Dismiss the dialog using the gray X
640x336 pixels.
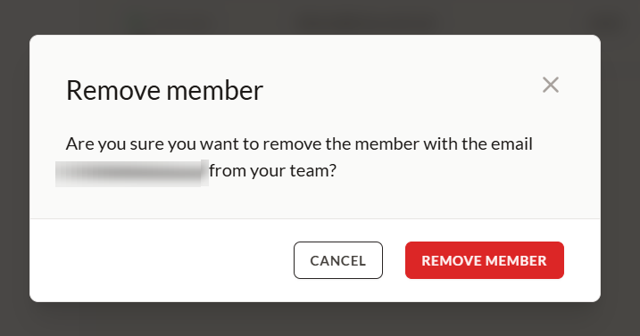pos(550,85)
